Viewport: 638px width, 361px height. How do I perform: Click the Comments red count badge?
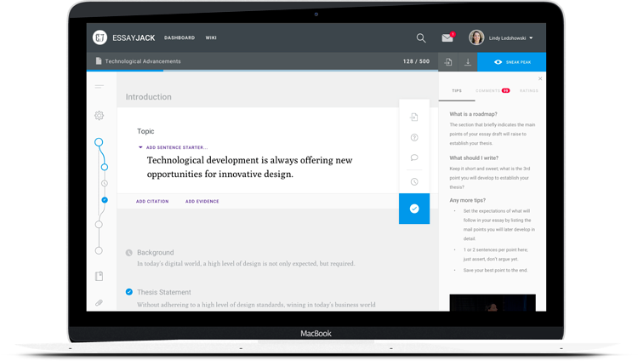[x=506, y=91]
